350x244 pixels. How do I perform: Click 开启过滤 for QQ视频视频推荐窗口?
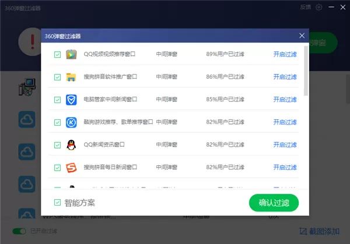click(285, 54)
